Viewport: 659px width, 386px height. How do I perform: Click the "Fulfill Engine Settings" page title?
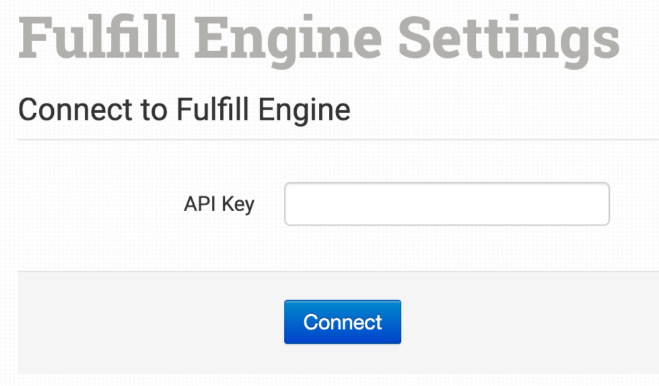click(318, 38)
